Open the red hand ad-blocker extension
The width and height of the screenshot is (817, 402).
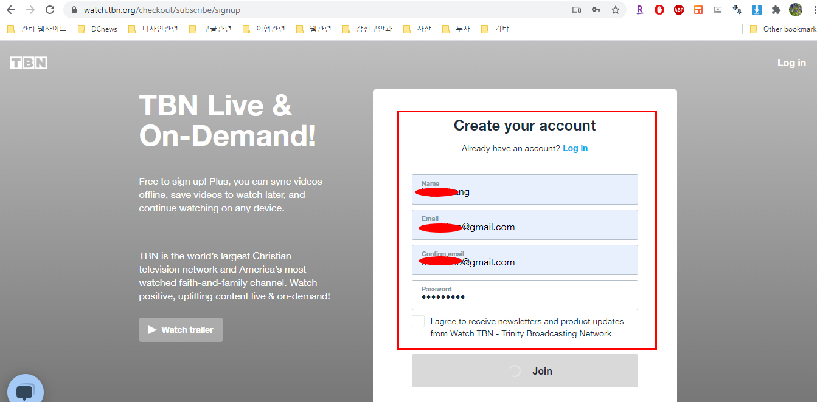point(659,10)
